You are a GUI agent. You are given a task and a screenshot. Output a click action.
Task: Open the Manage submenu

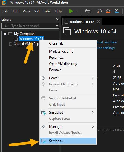(68, 126)
